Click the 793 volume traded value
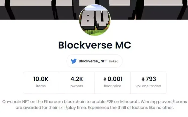This screenshot has height=117, width=188. [151, 79]
